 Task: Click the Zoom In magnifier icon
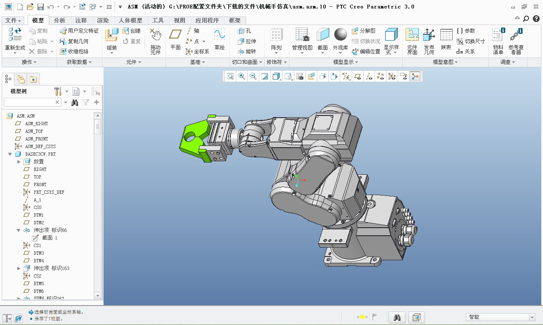point(242,76)
